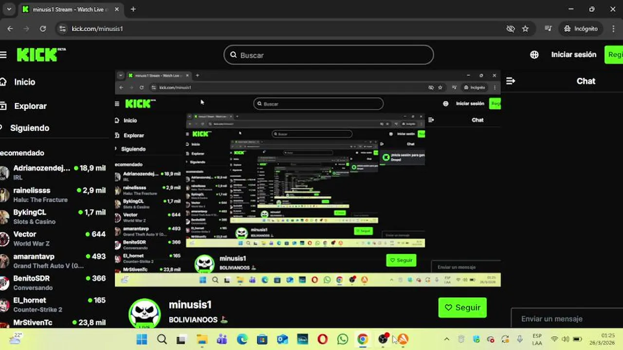Viewport: 623px width, 350px height.
Task: Collapse the chat with arrow icon
Action: tap(511, 81)
